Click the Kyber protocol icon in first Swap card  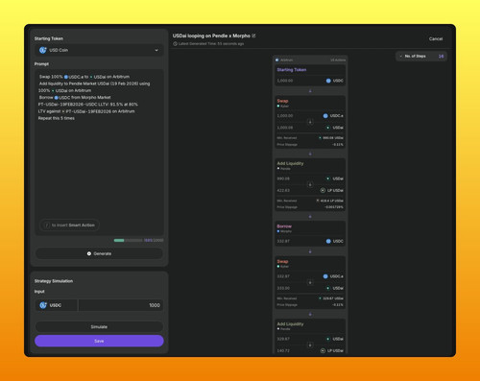point(278,107)
